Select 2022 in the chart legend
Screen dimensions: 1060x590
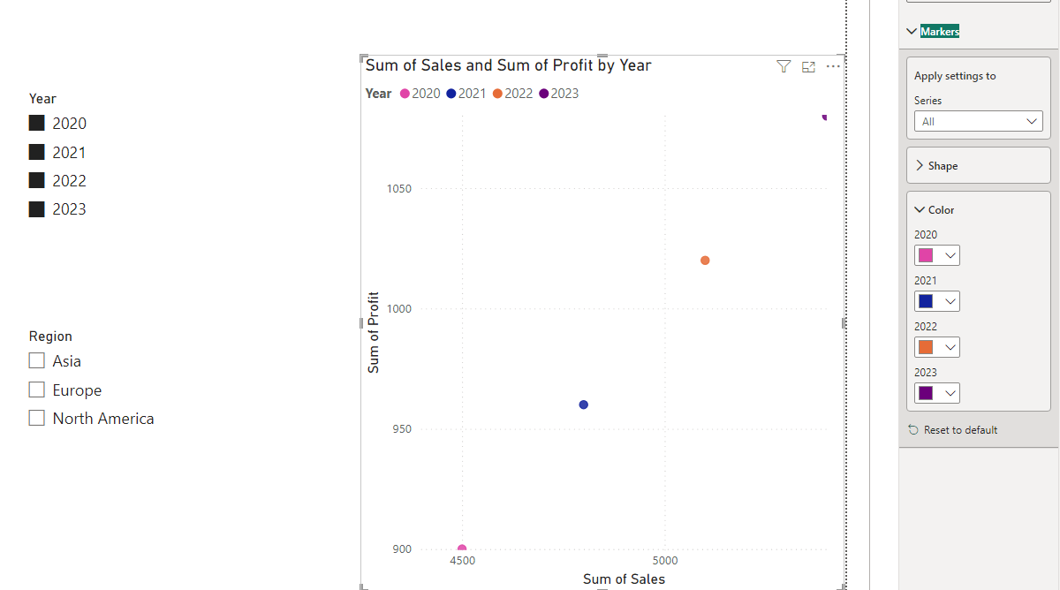pyautogui.click(x=513, y=94)
